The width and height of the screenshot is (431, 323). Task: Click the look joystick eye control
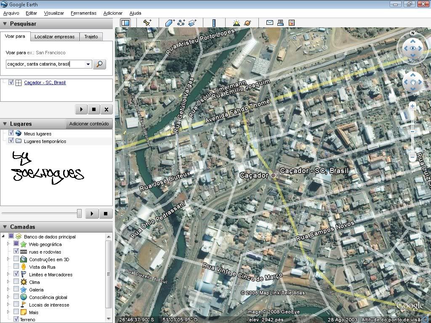click(x=412, y=48)
